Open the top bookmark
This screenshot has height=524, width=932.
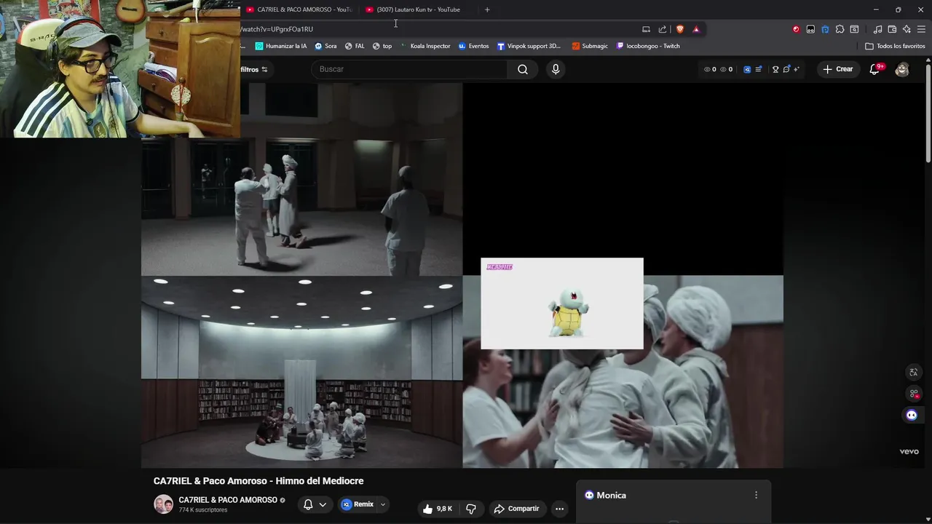(382, 46)
